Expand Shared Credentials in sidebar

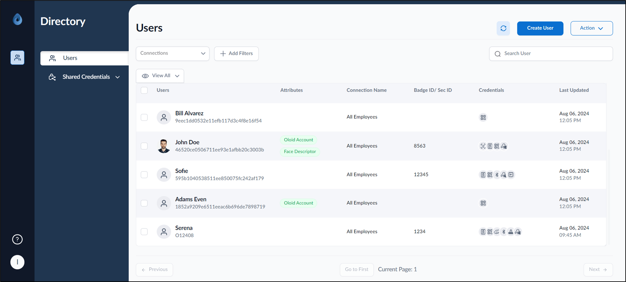point(84,77)
